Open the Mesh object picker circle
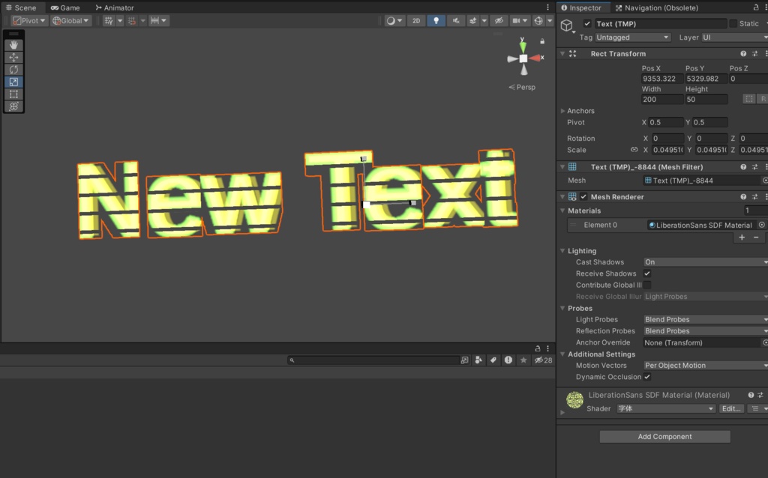 (x=765, y=181)
